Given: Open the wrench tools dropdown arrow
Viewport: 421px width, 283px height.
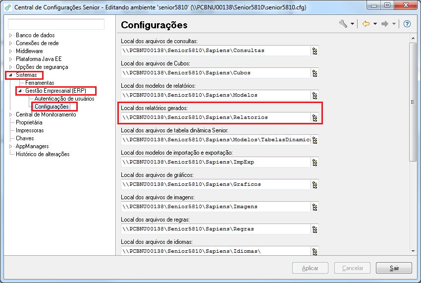Looking at the screenshot, I should click(352, 24).
